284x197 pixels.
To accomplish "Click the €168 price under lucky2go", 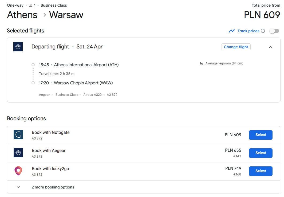I will tap(237, 174).
